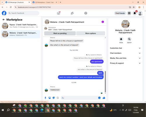Open the volume icon in system tray
The height and width of the screenshot is (117, 146).
123,110
